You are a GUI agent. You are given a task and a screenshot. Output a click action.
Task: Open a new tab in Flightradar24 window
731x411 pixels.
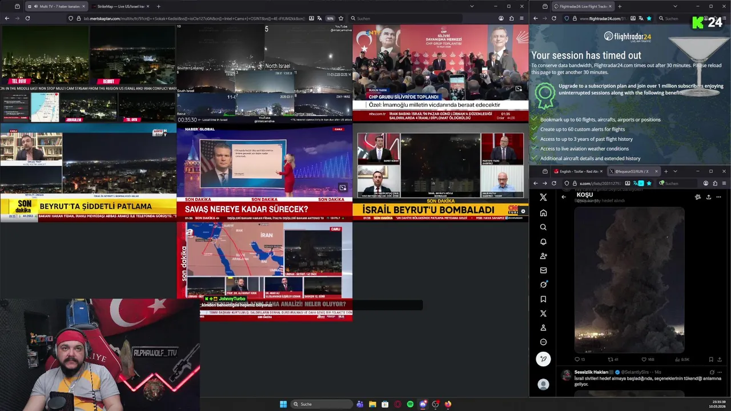click(x=620, y=6)
